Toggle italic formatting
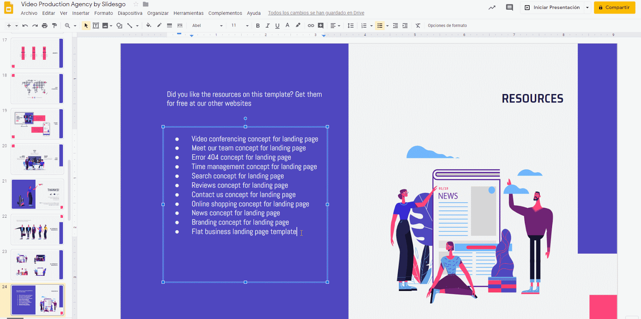The height and width of the screenshot is (319, 641). tap(268, 26)
